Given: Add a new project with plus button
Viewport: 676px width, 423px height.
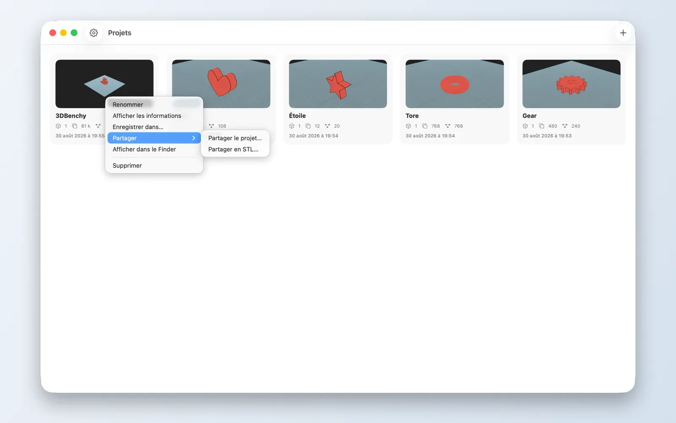Looking at the screenshot, I should click(623, 33).
